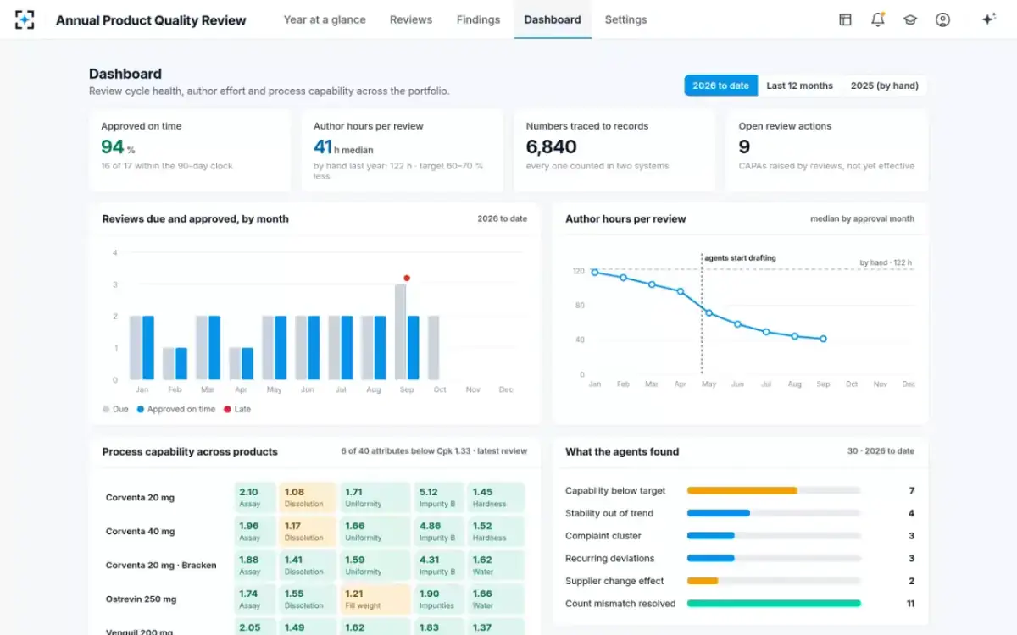This screenshot has height=635, width=1017.
Task: Open the 1.96 Assay cell
Action: click(255, 531)
